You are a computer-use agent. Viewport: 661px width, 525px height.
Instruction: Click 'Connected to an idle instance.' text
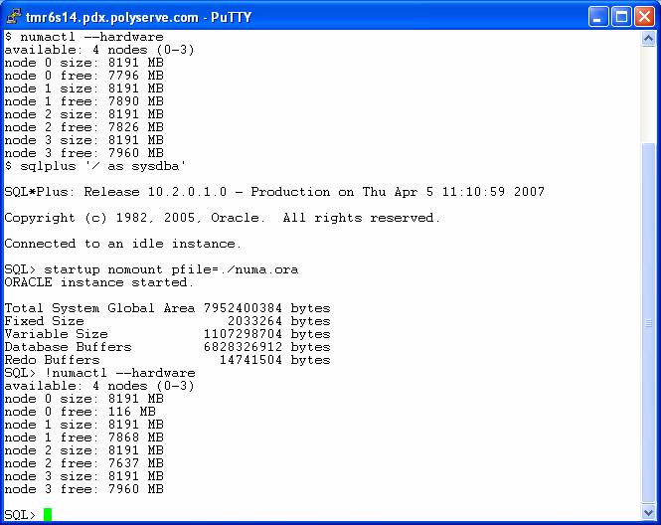pos(121,244)
